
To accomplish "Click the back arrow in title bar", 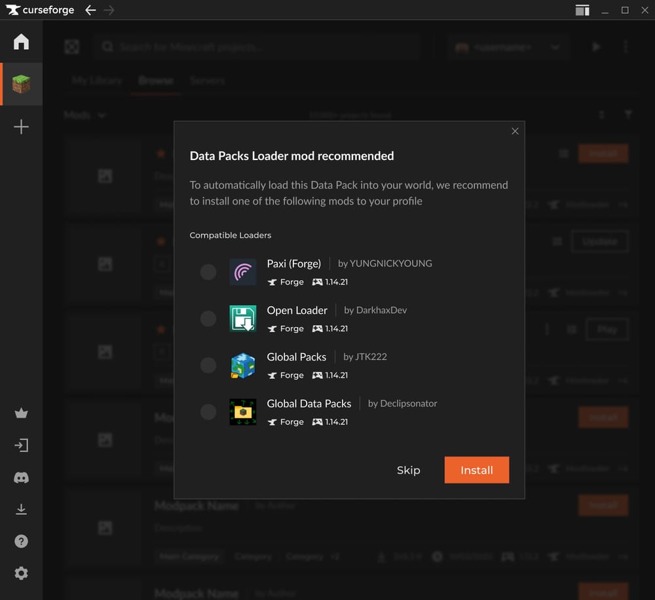I will (x=90, y=10).
